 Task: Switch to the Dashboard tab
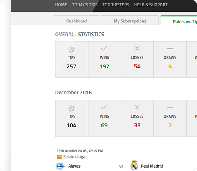point(76,21)
